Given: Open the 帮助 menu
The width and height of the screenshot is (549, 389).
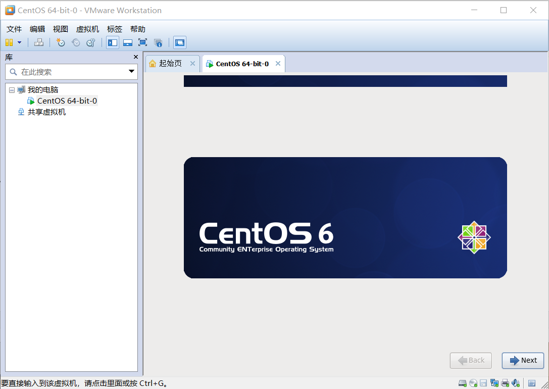Looking at the screenshot, I should (x=137, y=29).
